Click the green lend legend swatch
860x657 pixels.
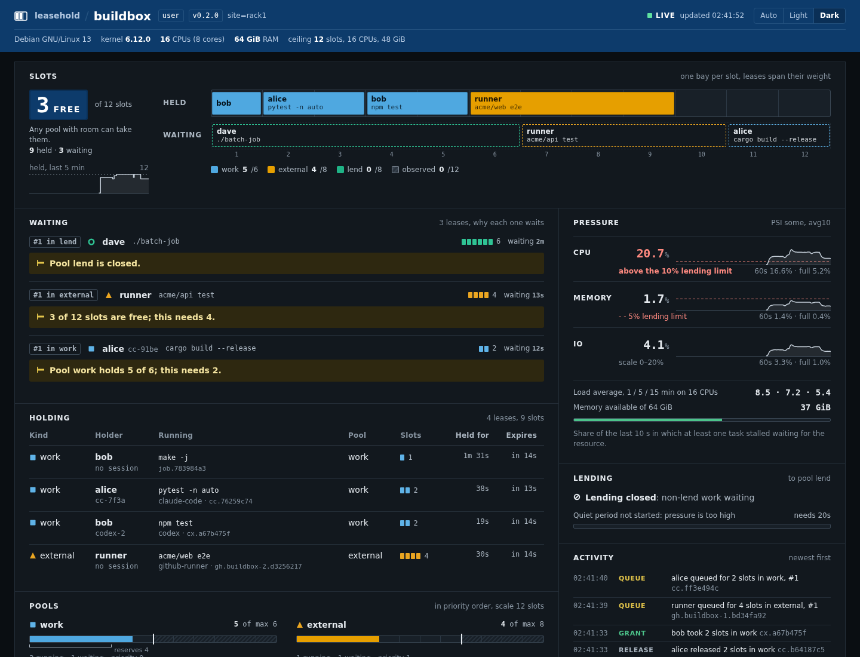click(x=340, y=170)
